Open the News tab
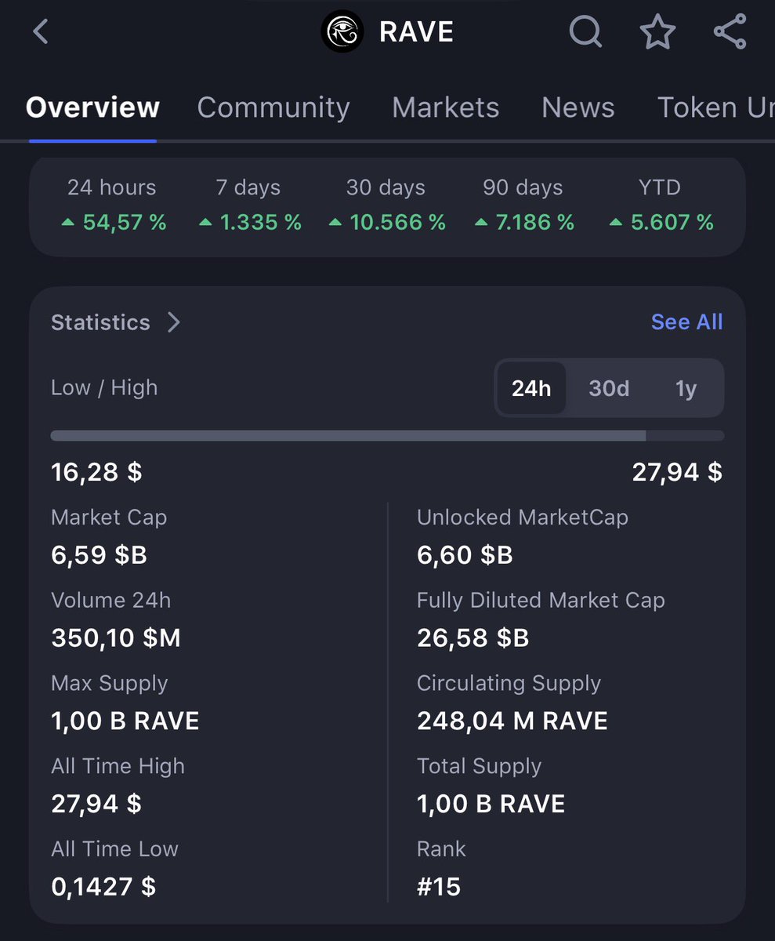Viewport: 775px width, 941px height. pyautogui.click(x=578, y=107)
